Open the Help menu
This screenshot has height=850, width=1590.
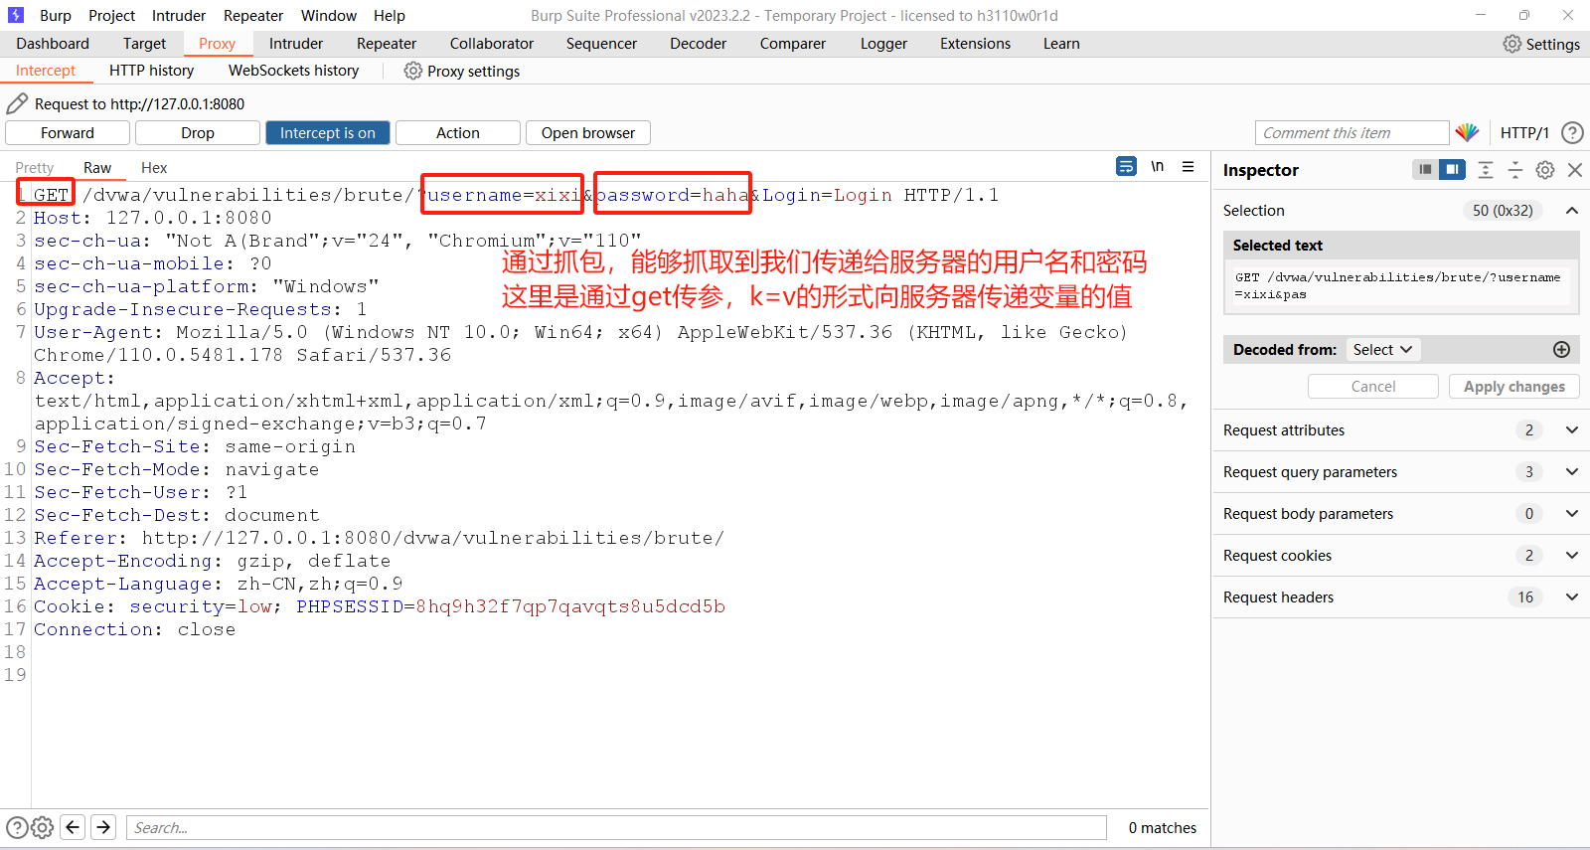[x=390, y=15]
